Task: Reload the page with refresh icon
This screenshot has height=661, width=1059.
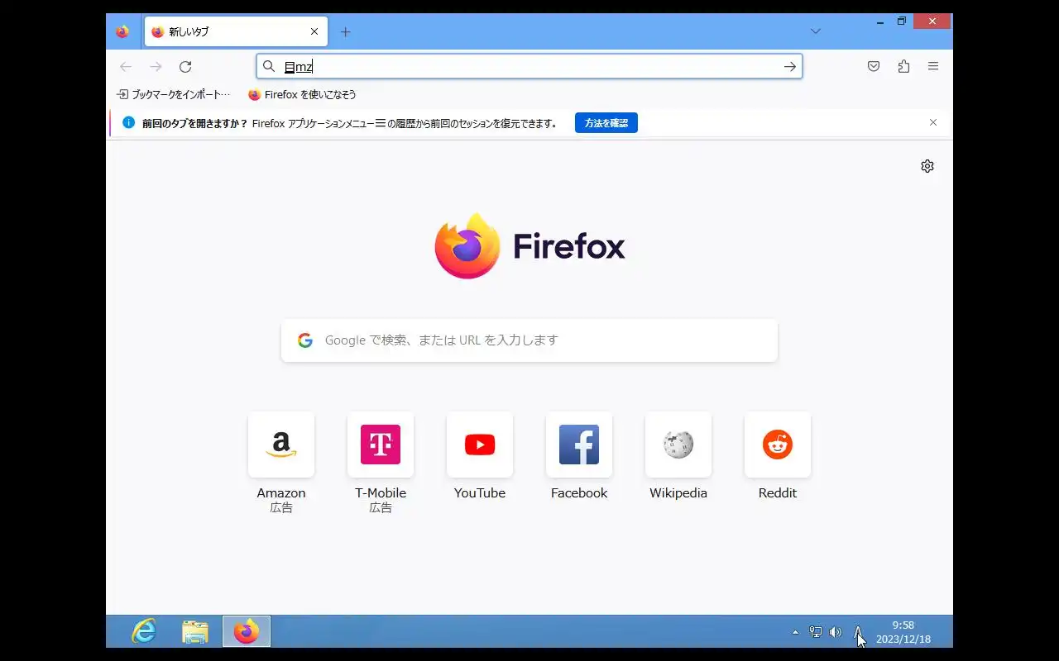Action: (x=185, y=67)
